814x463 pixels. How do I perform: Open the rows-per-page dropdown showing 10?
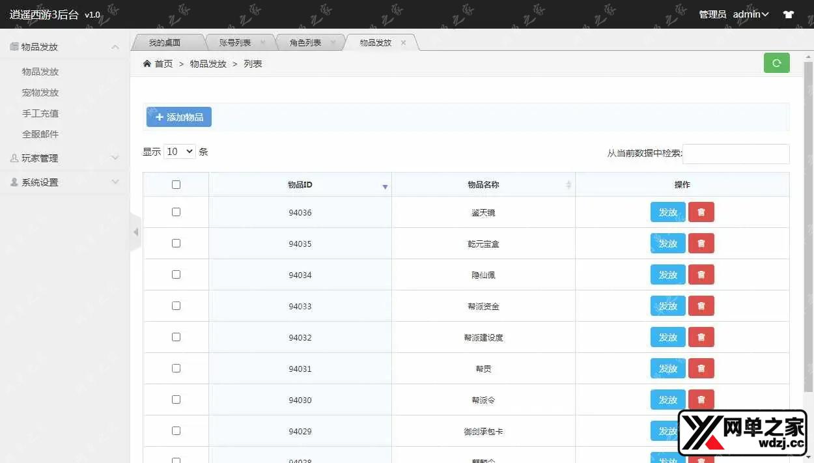180,152
